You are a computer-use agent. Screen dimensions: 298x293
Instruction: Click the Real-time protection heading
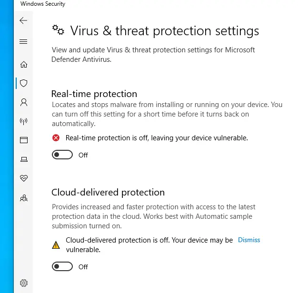(x=94, y=94)
